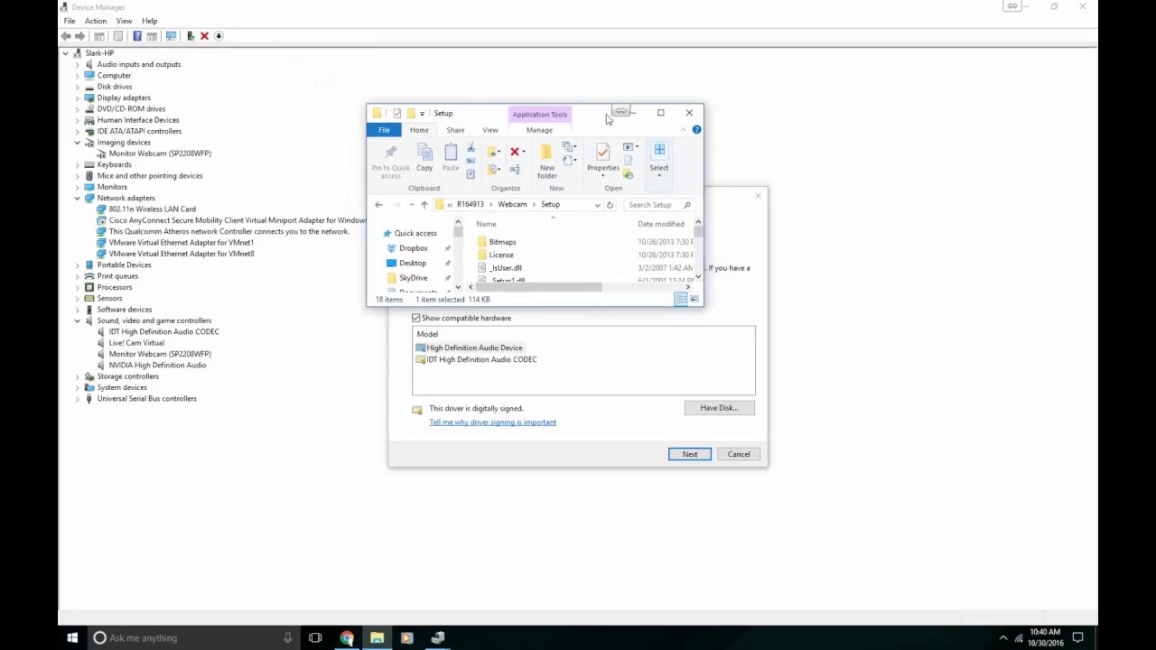Screen dimensions: 1156x650
Task: Click the Explorer refresh icon by address bar
Action: [x=610, y=205]
